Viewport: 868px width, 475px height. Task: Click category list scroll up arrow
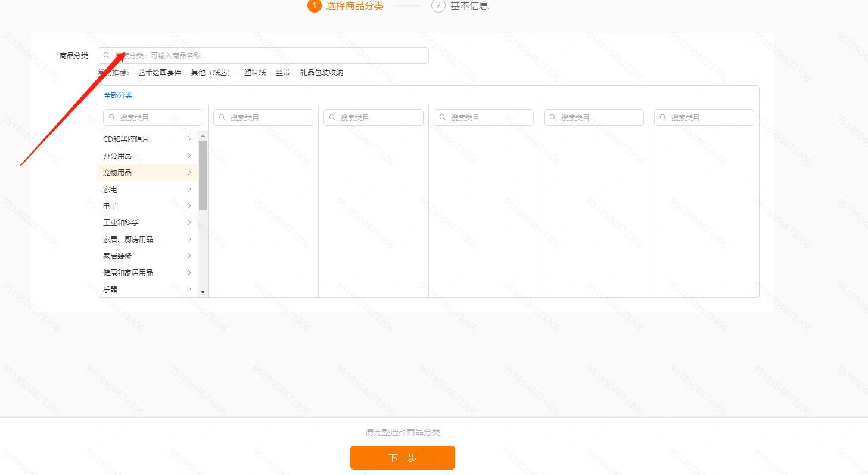[x=203, y=135]
